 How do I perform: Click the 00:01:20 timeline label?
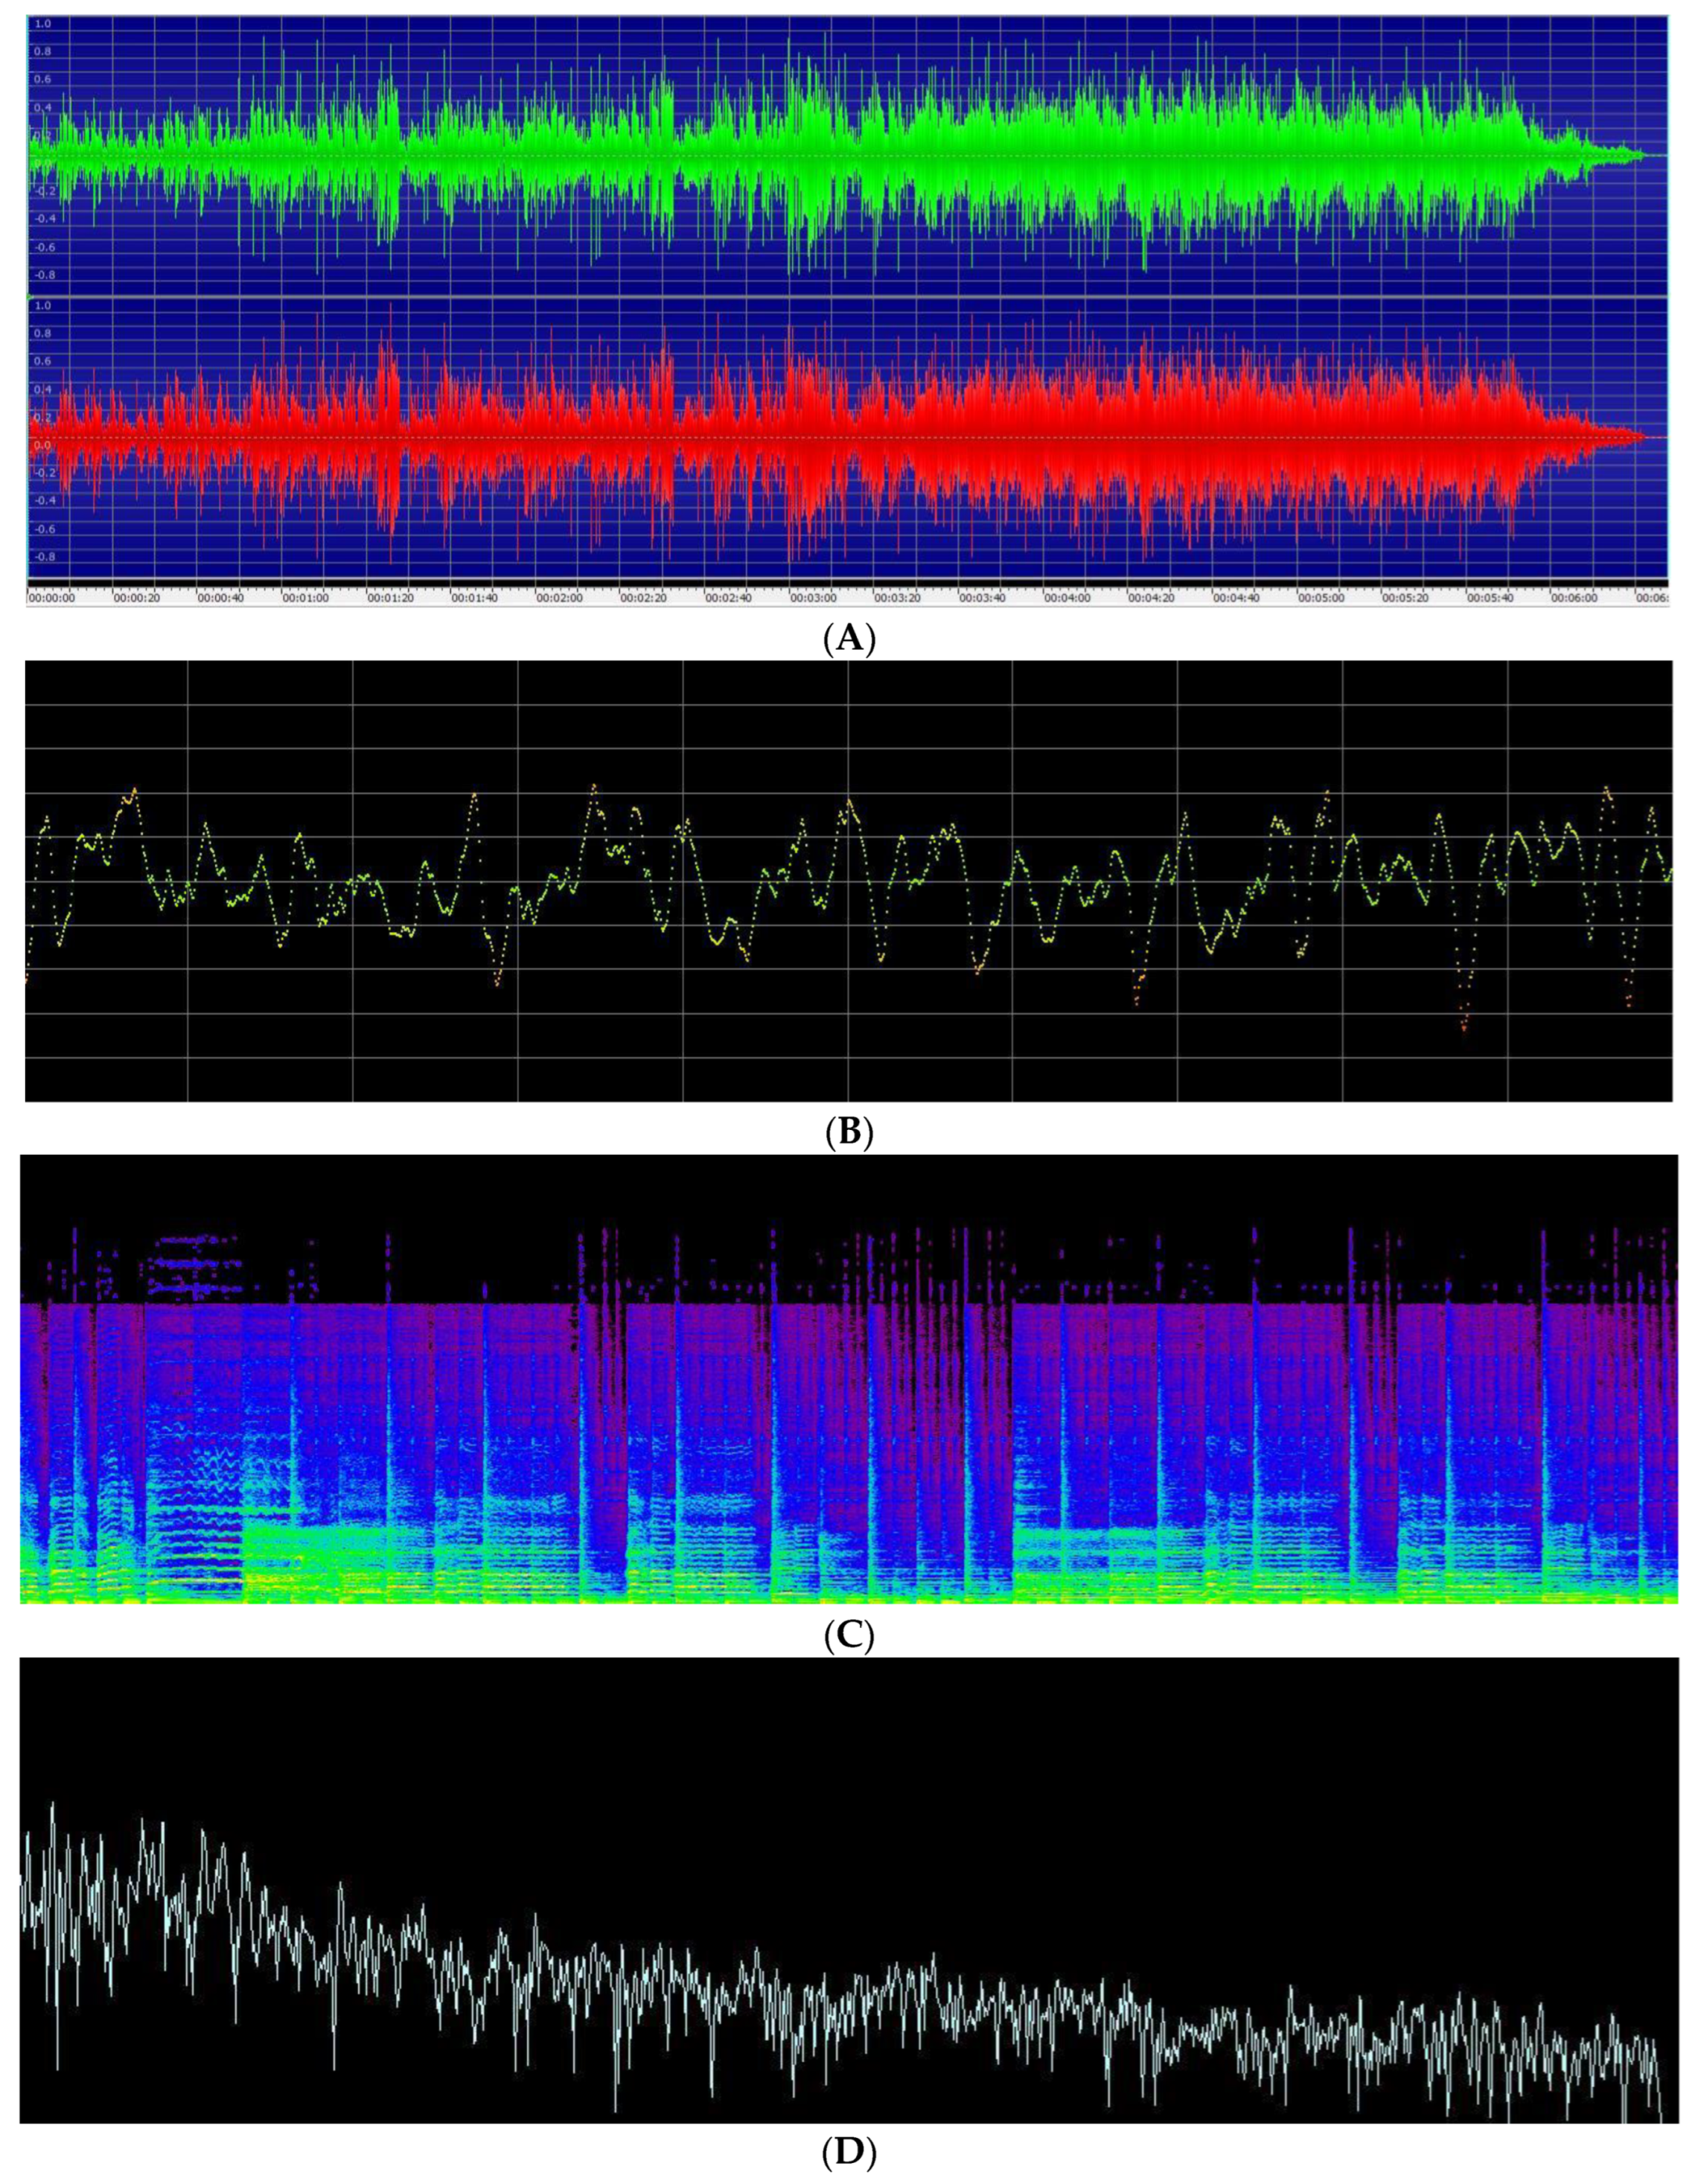click(391, 598)
